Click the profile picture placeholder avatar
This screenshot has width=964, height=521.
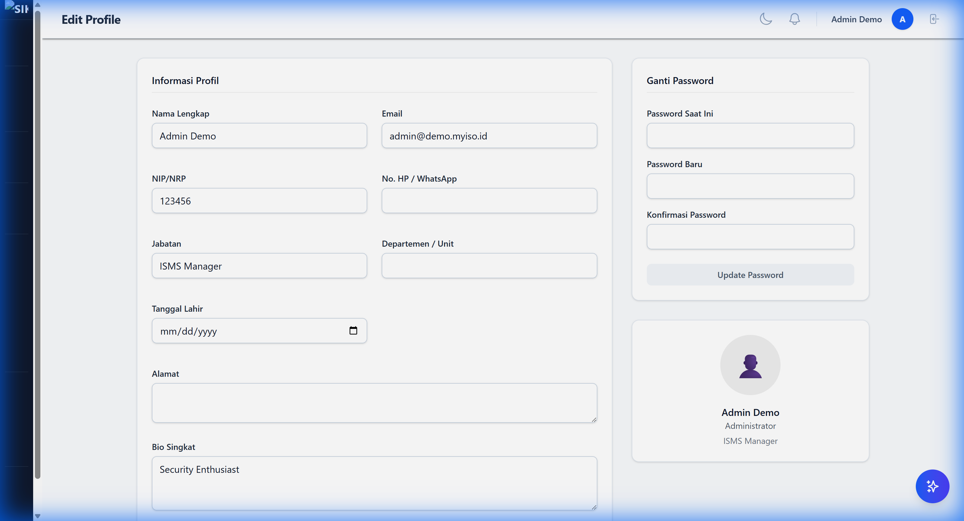point(750,365)
